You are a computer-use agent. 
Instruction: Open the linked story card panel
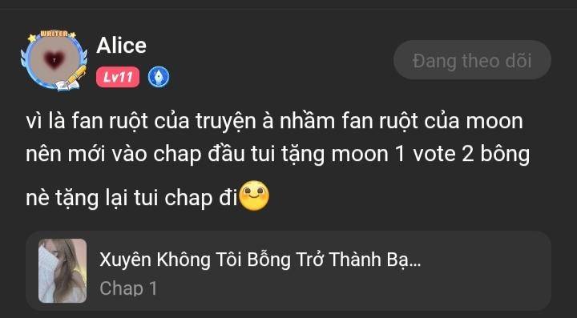tap(288, 271)
